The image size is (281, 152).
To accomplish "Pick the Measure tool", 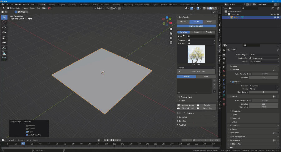I will [x=4, y=53].
